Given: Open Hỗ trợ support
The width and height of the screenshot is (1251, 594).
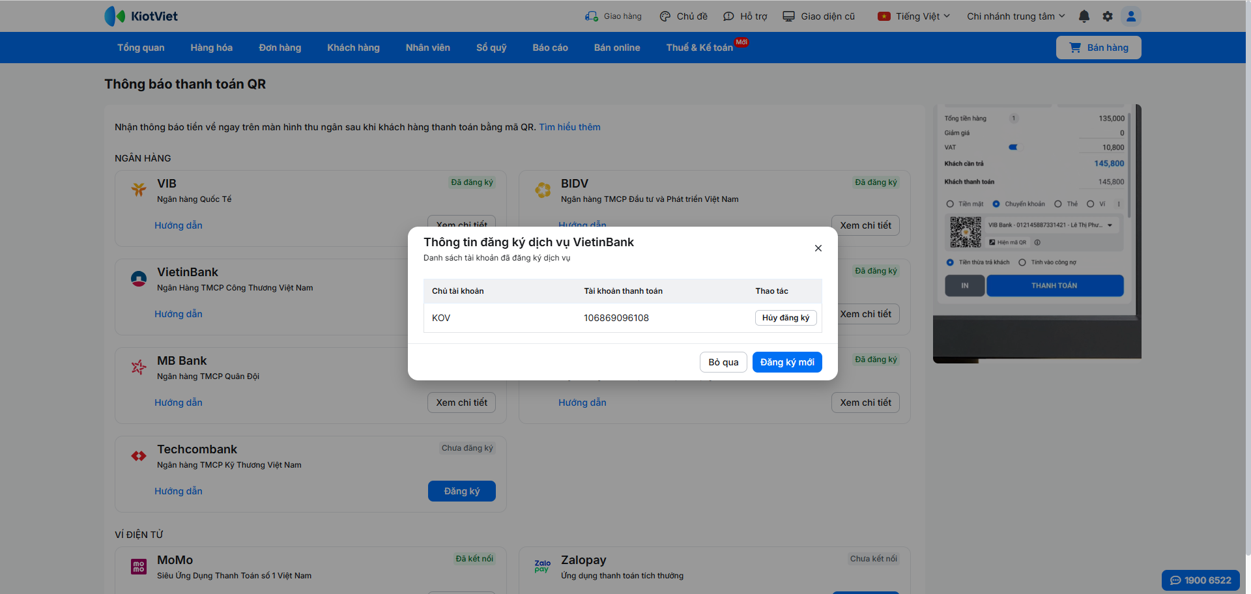Looking at the screenshot, I should click(x=745, y=16).
